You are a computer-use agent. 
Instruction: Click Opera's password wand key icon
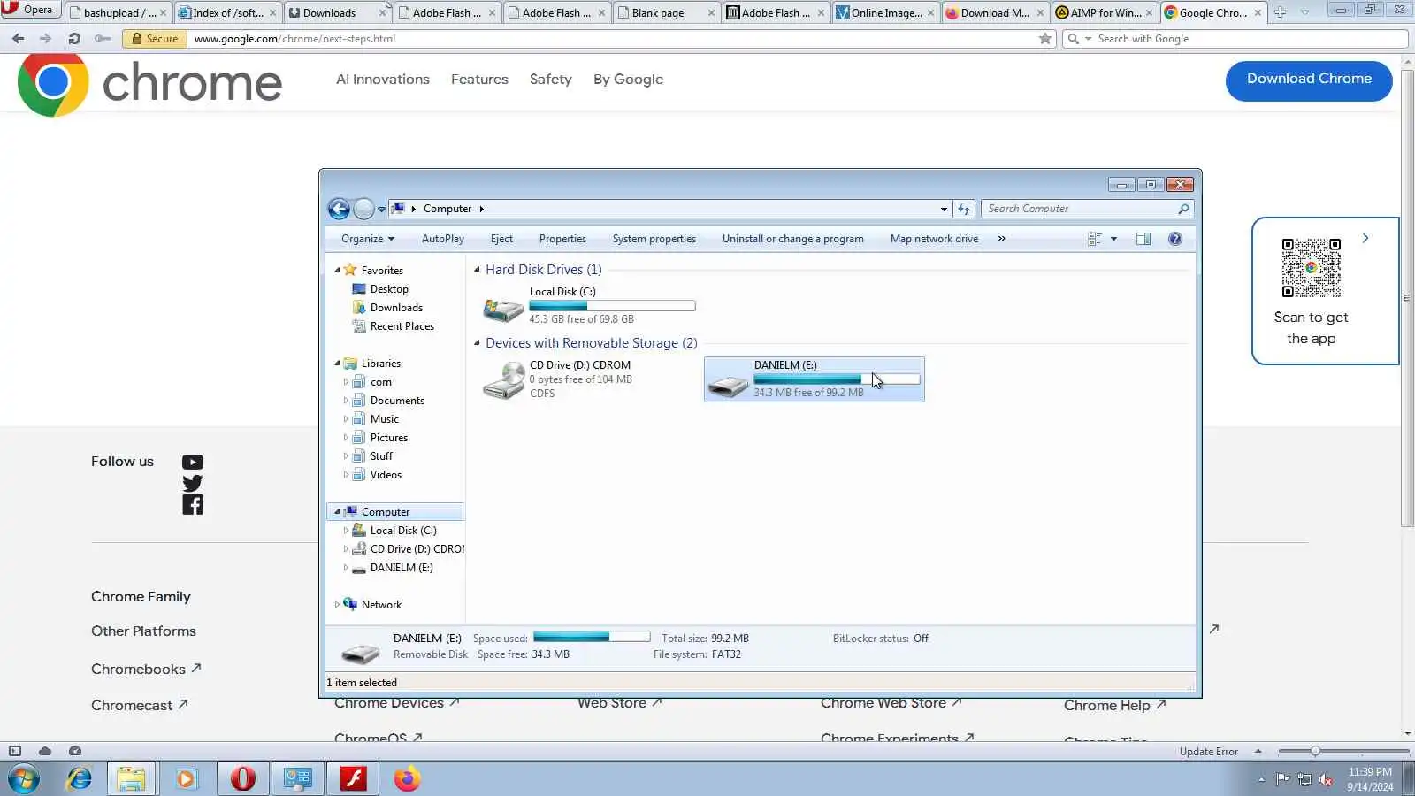pyautogui.click(x=103, y=39)
